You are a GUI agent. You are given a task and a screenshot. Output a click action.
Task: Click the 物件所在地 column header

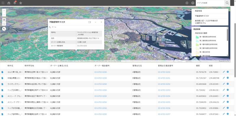[x=29, y=66]
